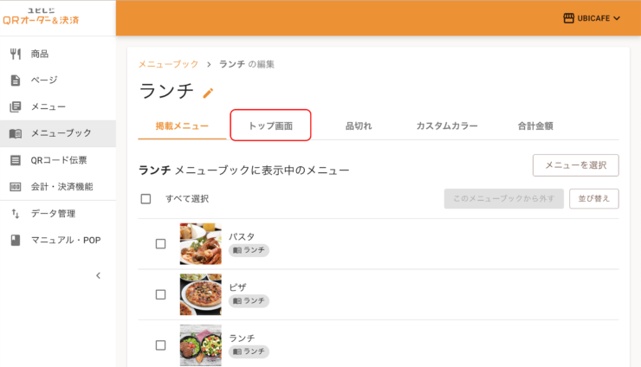Screen dimensions: 641x367
Task: Click the 会計・決済機能 cash icon
Action: pos(16,187)
